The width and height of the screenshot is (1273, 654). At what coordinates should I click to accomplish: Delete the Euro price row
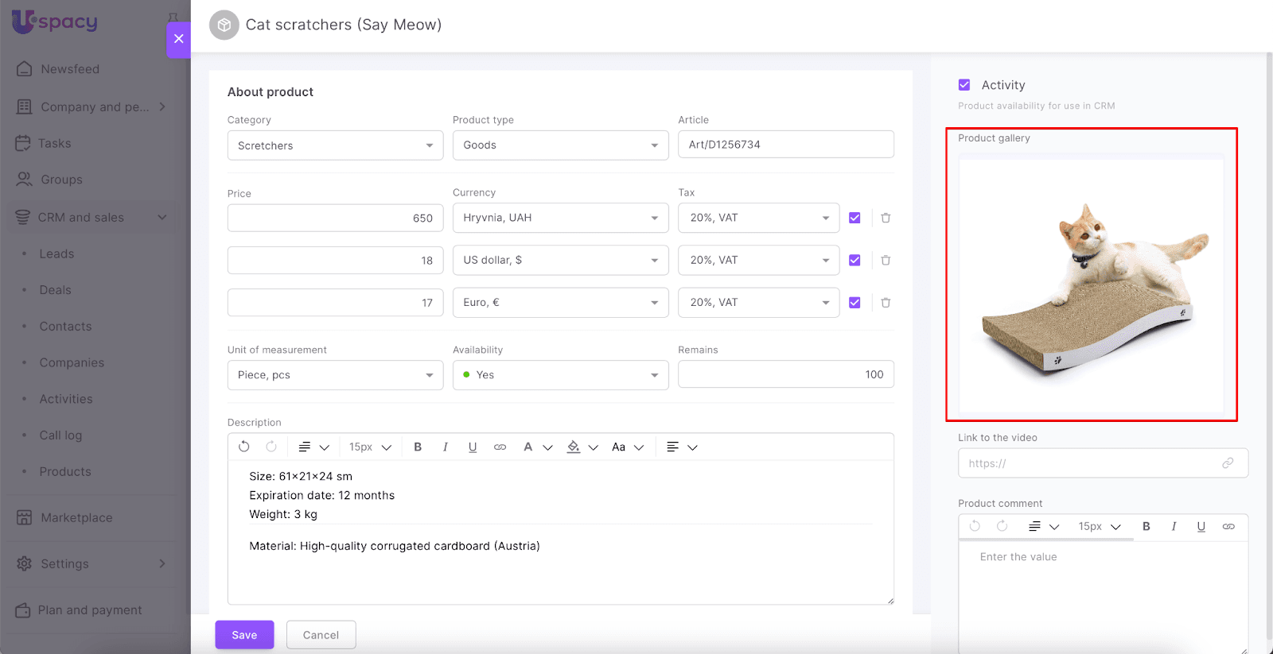(886, 303)
